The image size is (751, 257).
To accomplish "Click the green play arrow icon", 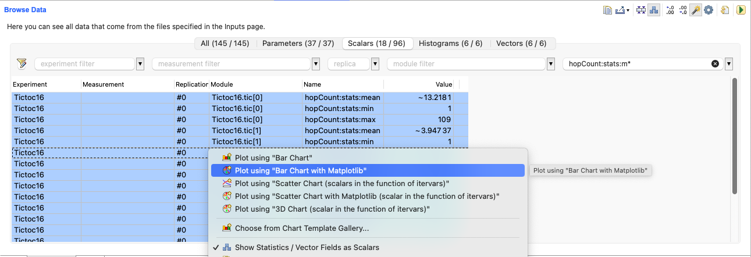I will click(x=741, y=10).
